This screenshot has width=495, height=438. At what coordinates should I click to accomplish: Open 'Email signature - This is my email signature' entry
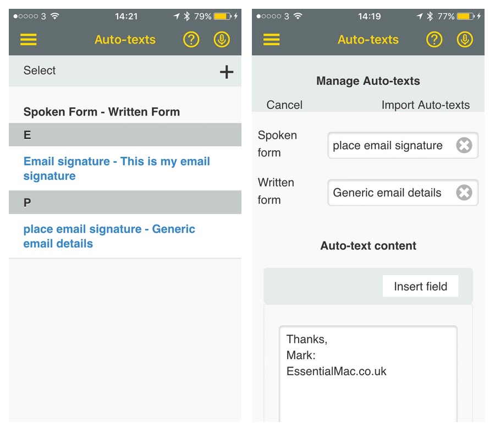click(117, 168)
